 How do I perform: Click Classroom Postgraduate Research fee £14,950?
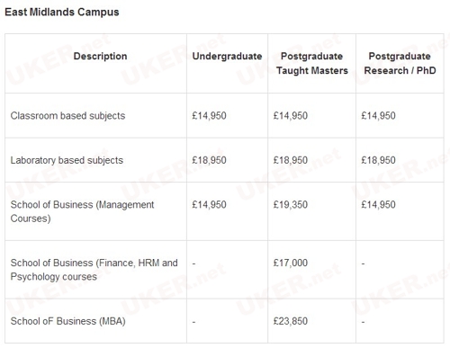pos(378,116)
